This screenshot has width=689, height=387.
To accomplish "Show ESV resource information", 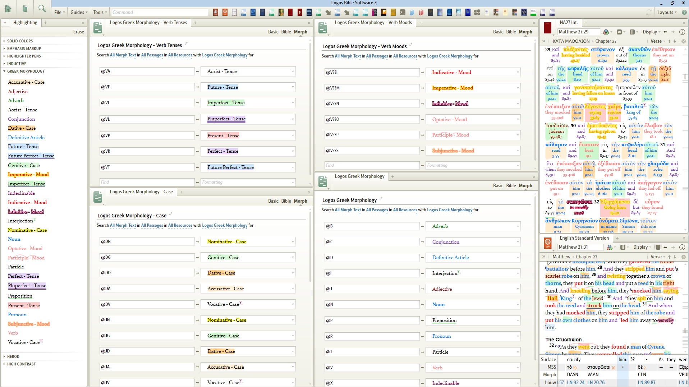I will click(682, 247).
